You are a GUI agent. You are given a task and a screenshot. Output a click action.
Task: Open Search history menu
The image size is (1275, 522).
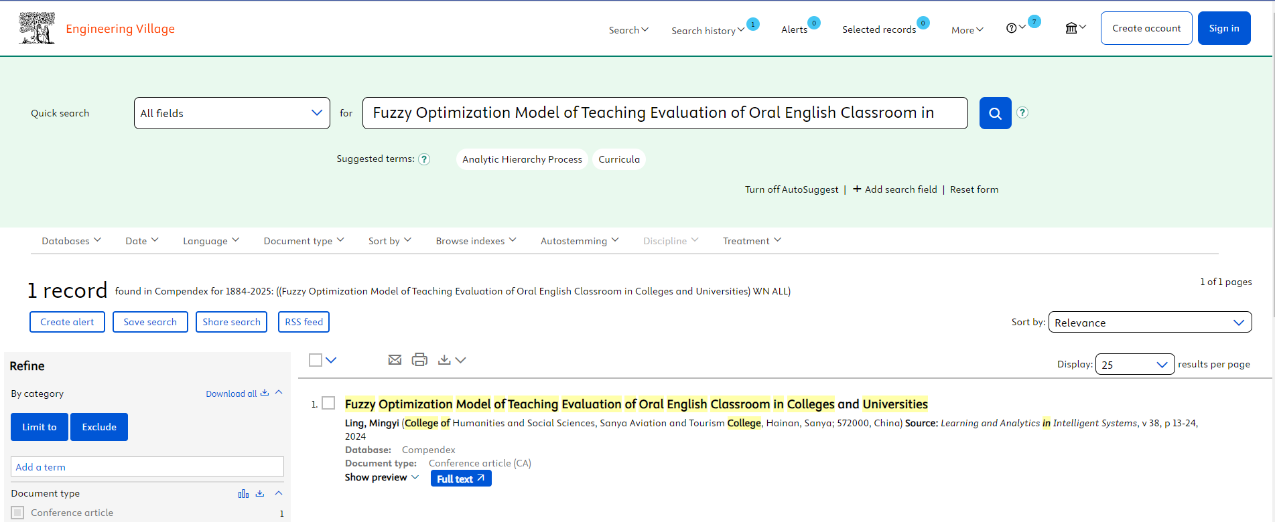click(x=708, y=31)
